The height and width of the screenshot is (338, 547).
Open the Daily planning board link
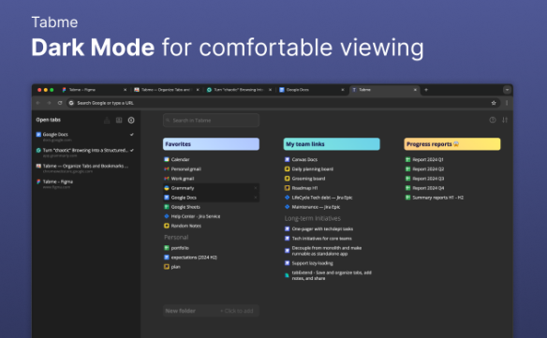coord(312,169)
